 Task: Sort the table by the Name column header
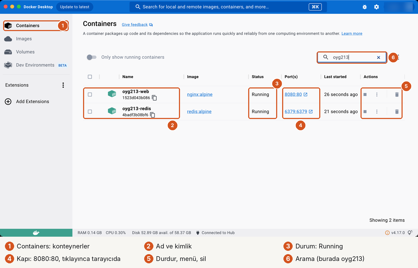(128, 77)
